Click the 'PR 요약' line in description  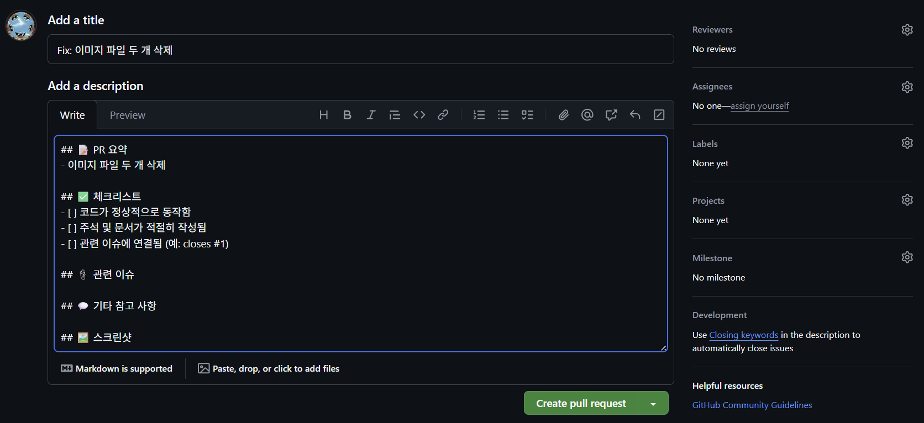pyautogui.click(x=94, y=150)
